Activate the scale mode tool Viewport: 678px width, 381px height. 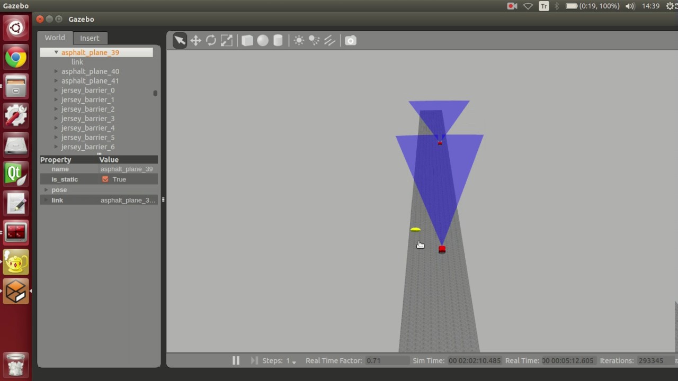point(227,41)
